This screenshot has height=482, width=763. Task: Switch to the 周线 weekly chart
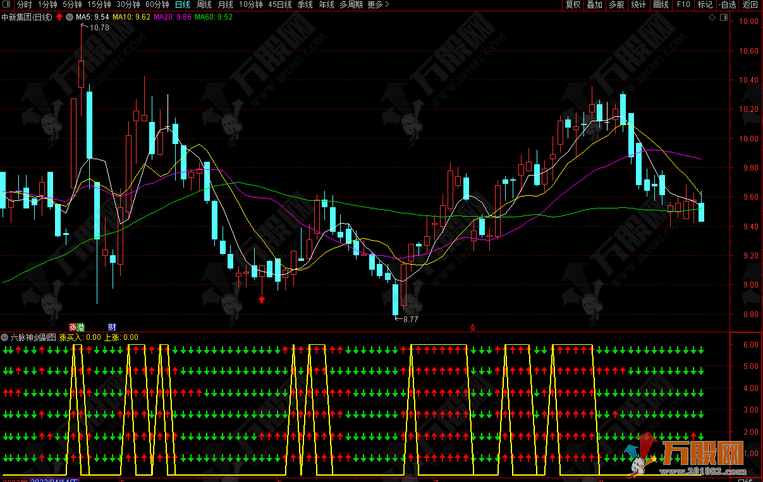click(x=204, y=4)
